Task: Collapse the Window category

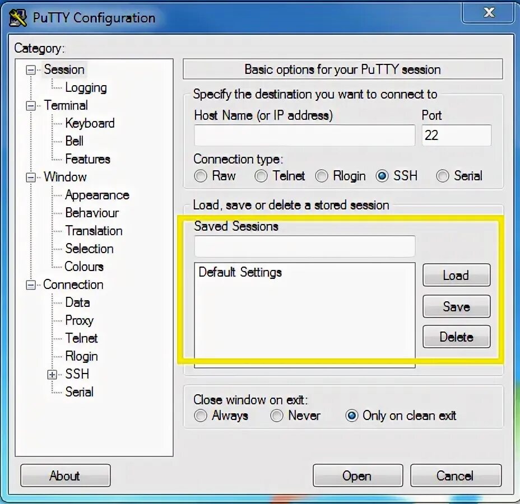Action: [x=31, y=177]
